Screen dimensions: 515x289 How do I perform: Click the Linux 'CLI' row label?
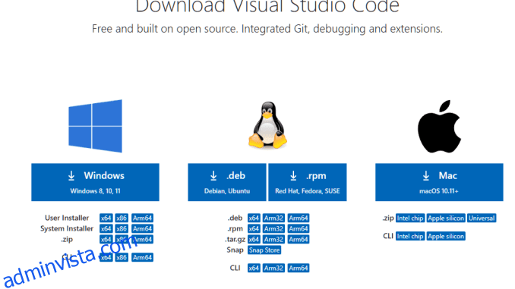tap(235, 268)
